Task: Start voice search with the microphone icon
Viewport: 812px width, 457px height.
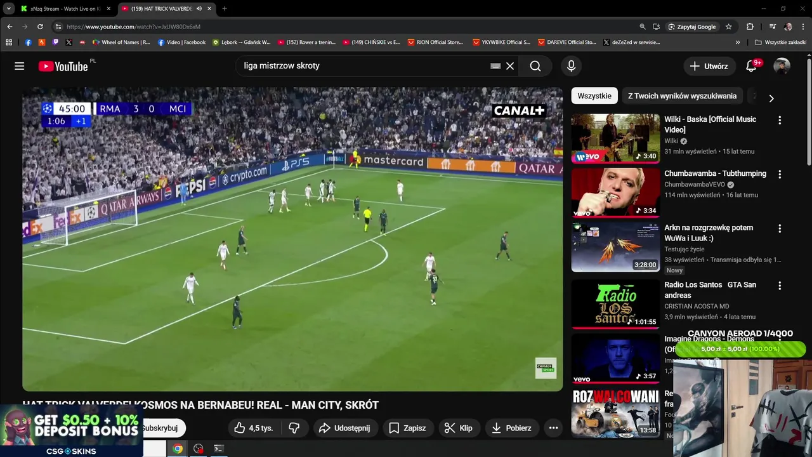Action: point(571,66)
